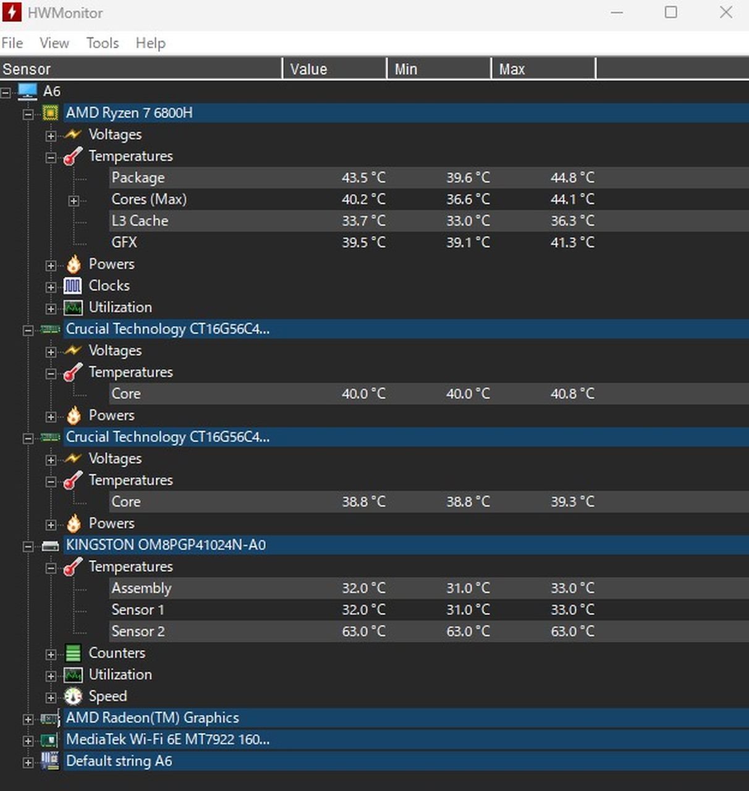The image size is (749, 791).
Task: Click the AMD Ryzen 7 6800H CPU chip icon
Action: coord(50,113)
